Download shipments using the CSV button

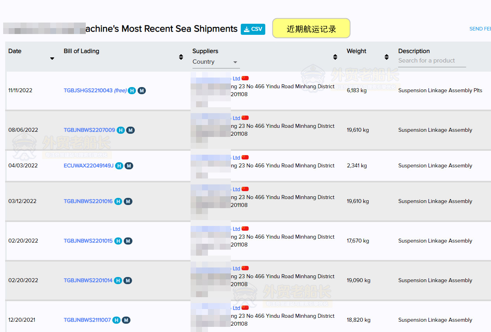click(x=253, y=29)
